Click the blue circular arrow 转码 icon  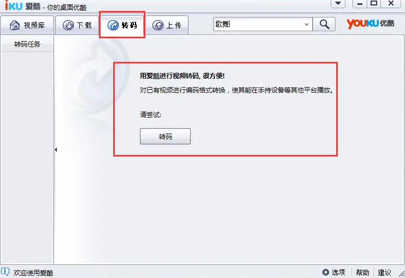coord(113,25)
